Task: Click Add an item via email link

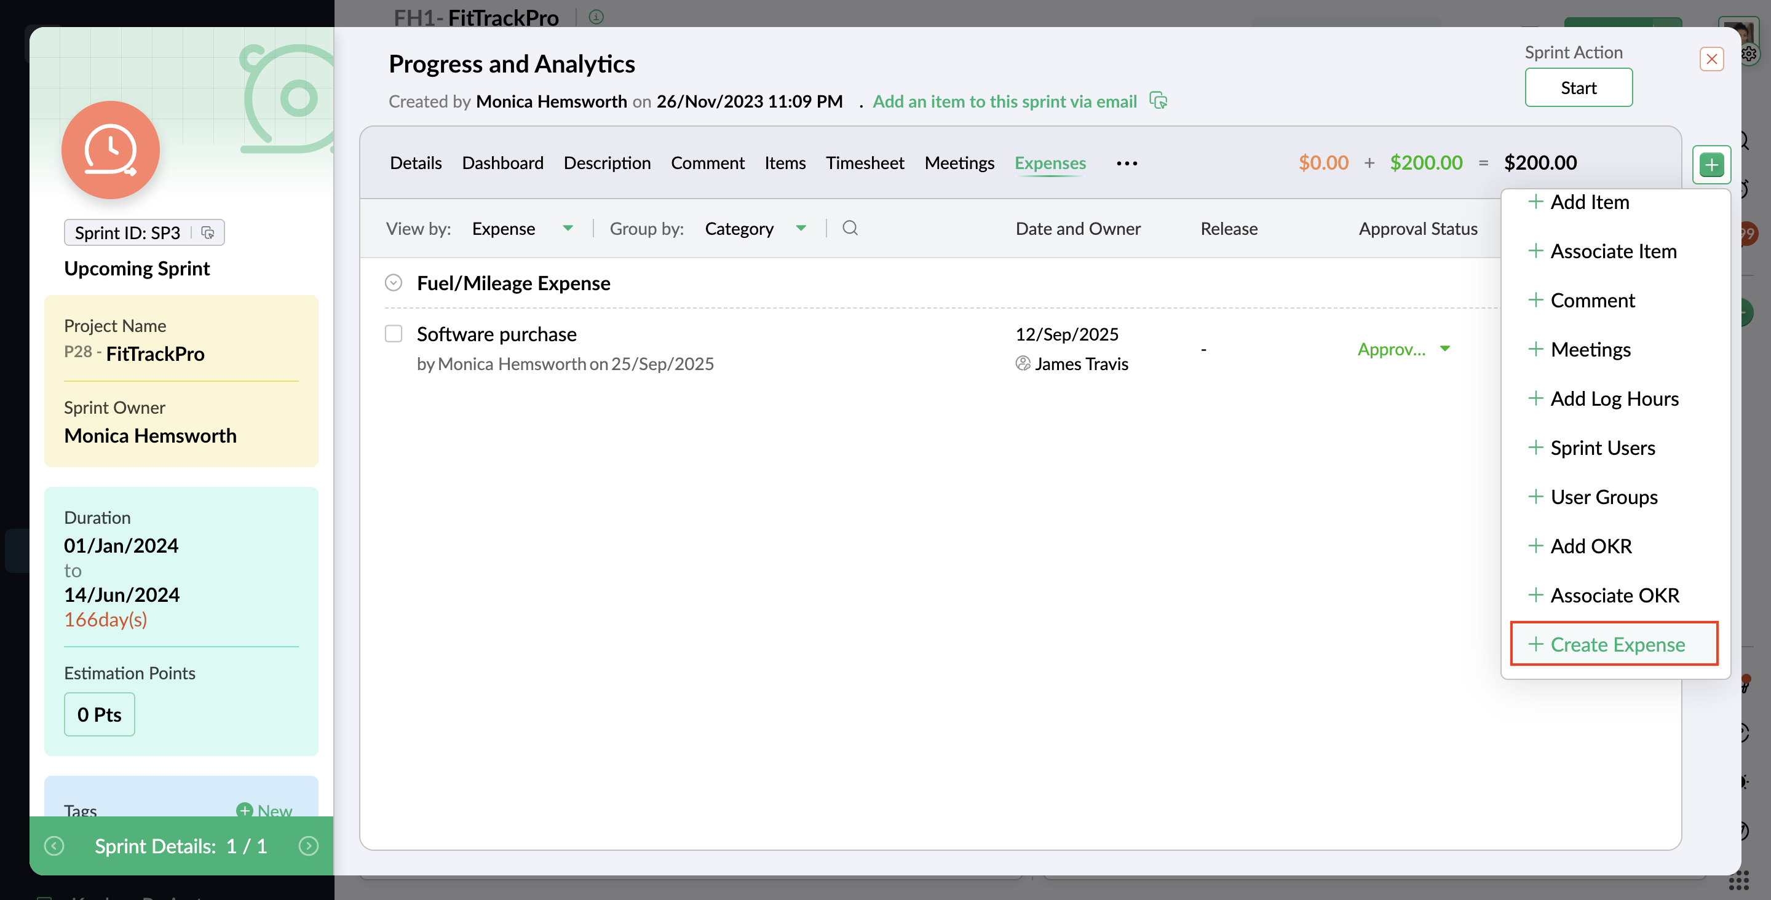Action: (1004, 101)
